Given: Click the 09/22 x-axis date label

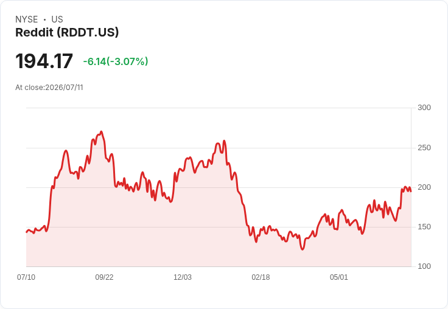Looking at the screenshot, I should [104, 277].
